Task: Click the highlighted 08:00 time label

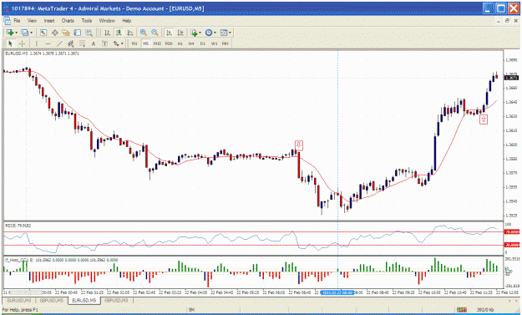Action: [x=337, y=292]
